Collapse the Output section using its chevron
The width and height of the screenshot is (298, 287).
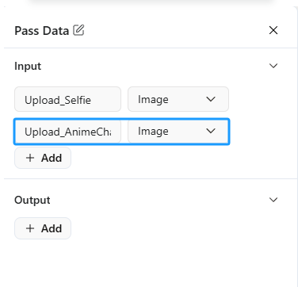[x=273, y=200]
